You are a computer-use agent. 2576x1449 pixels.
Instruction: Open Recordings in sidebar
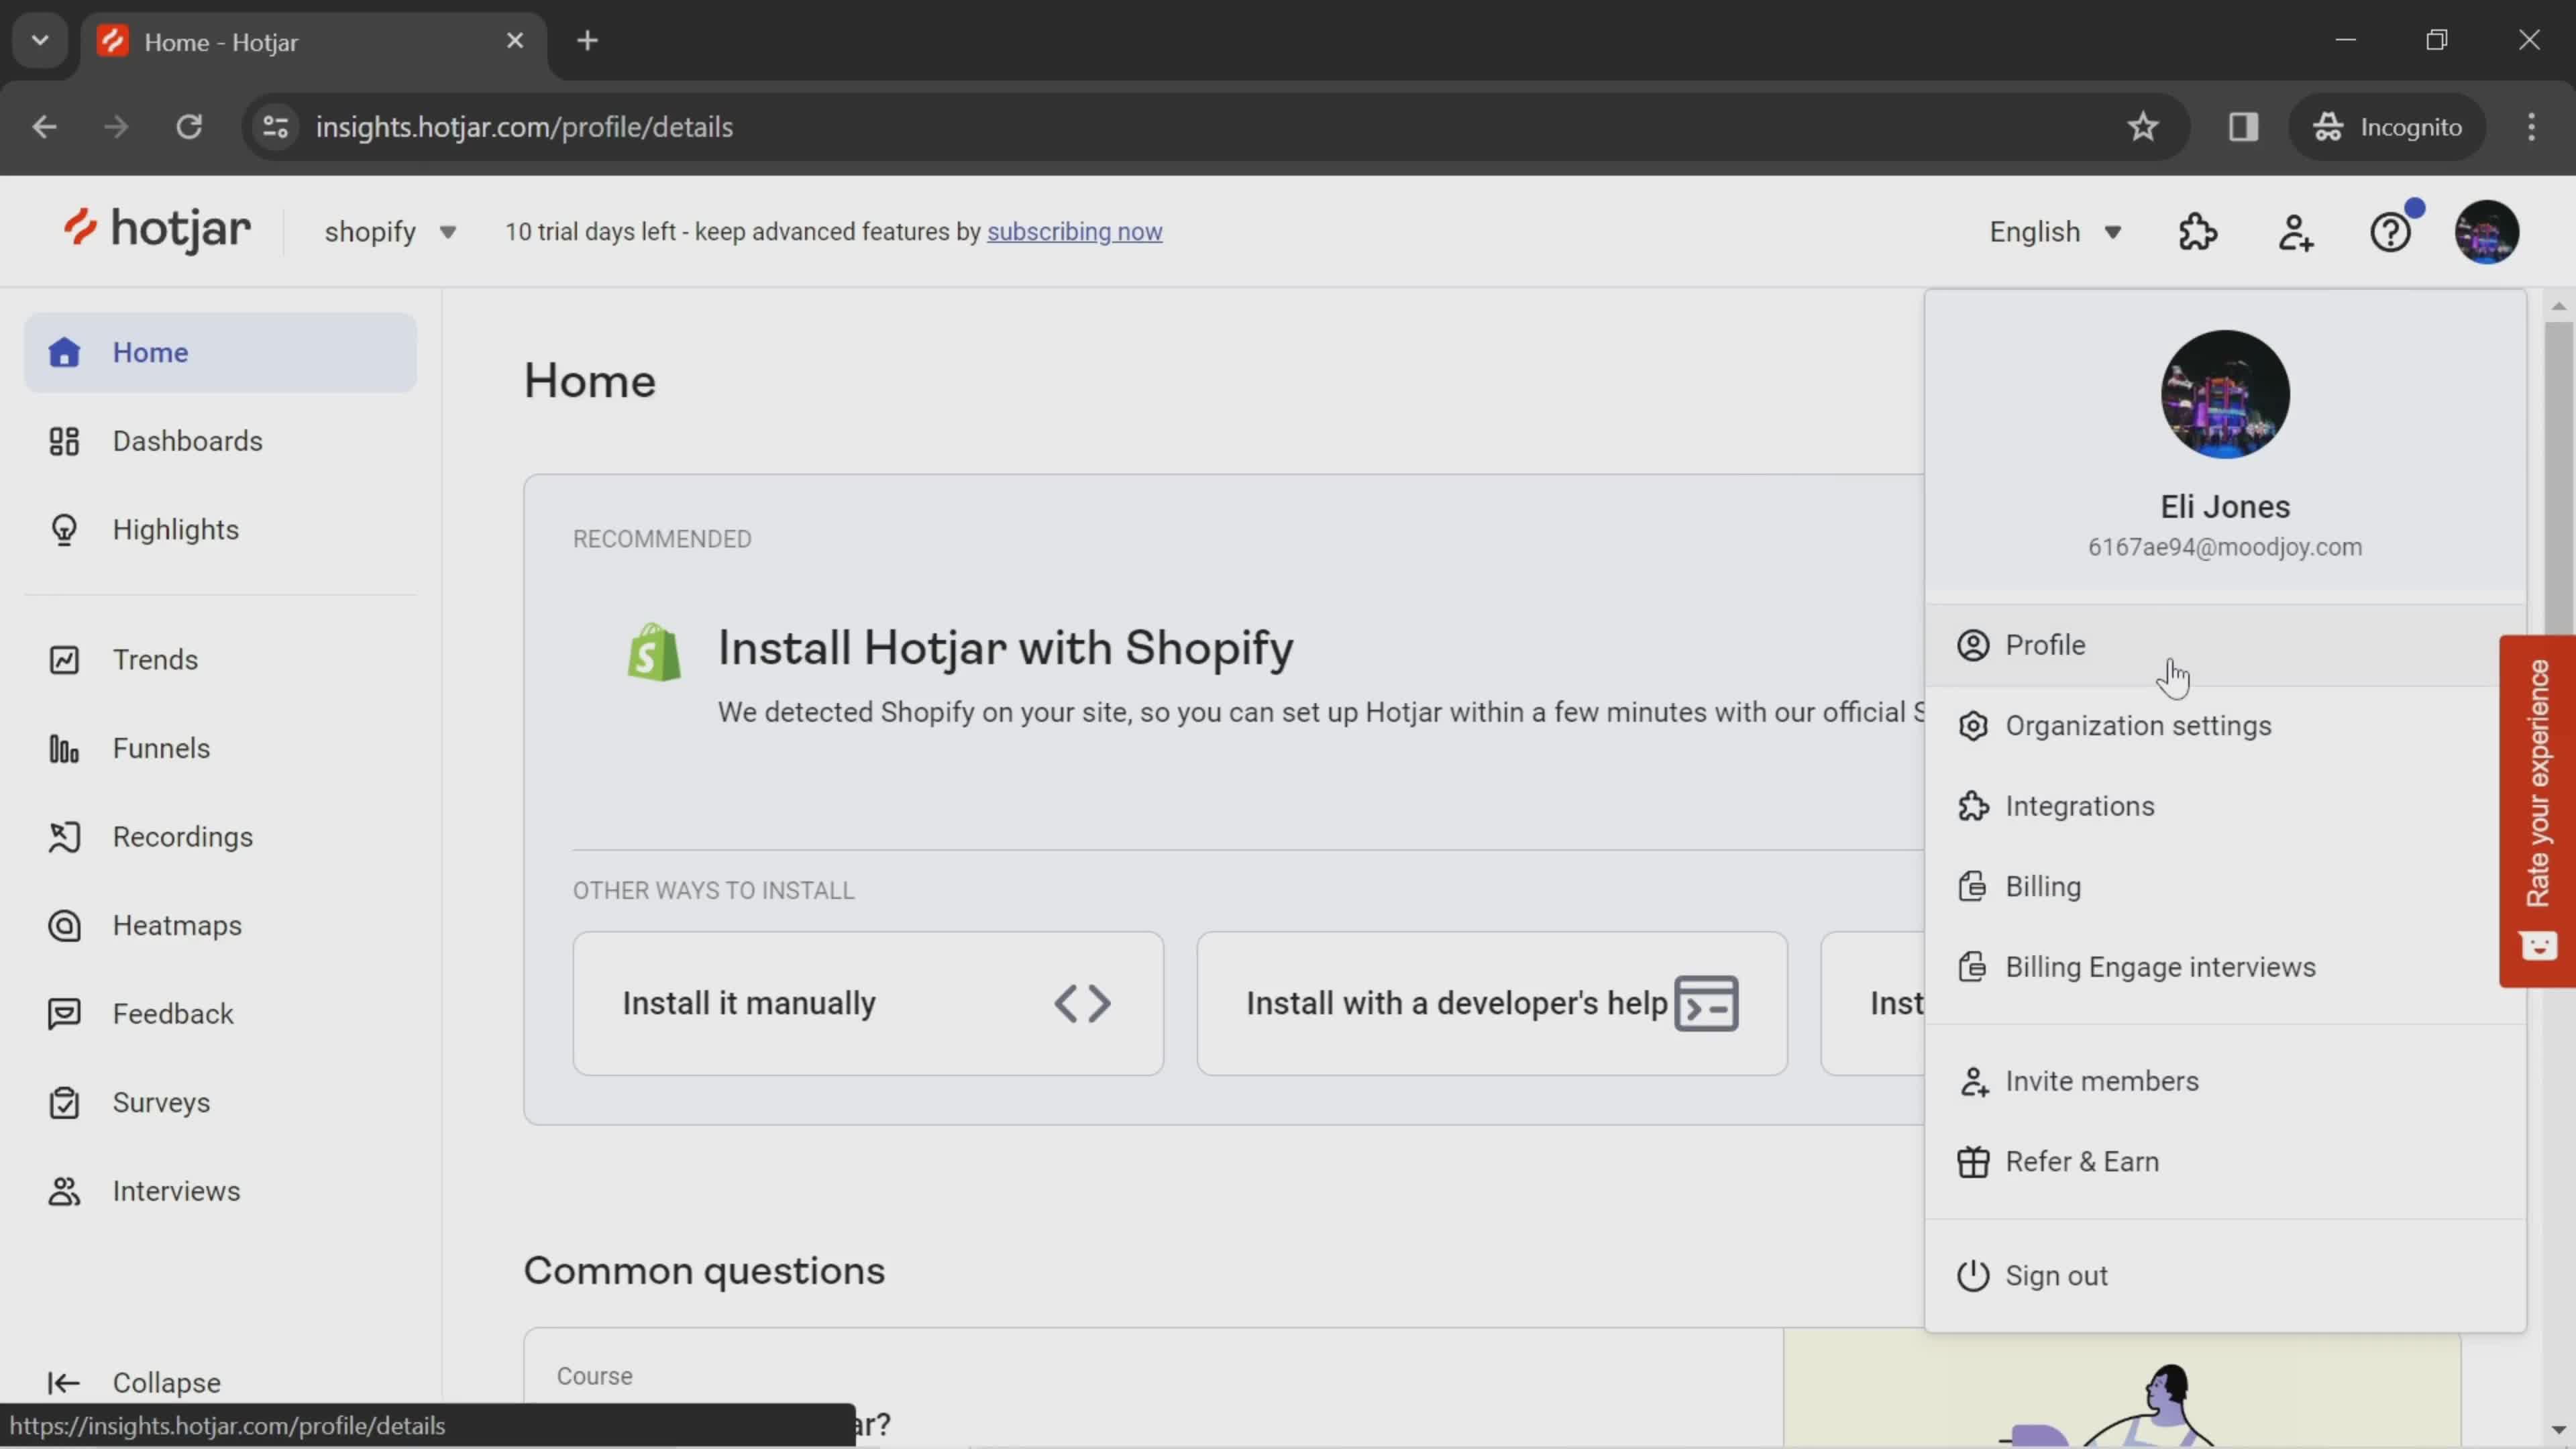click(x=182, y=835)
